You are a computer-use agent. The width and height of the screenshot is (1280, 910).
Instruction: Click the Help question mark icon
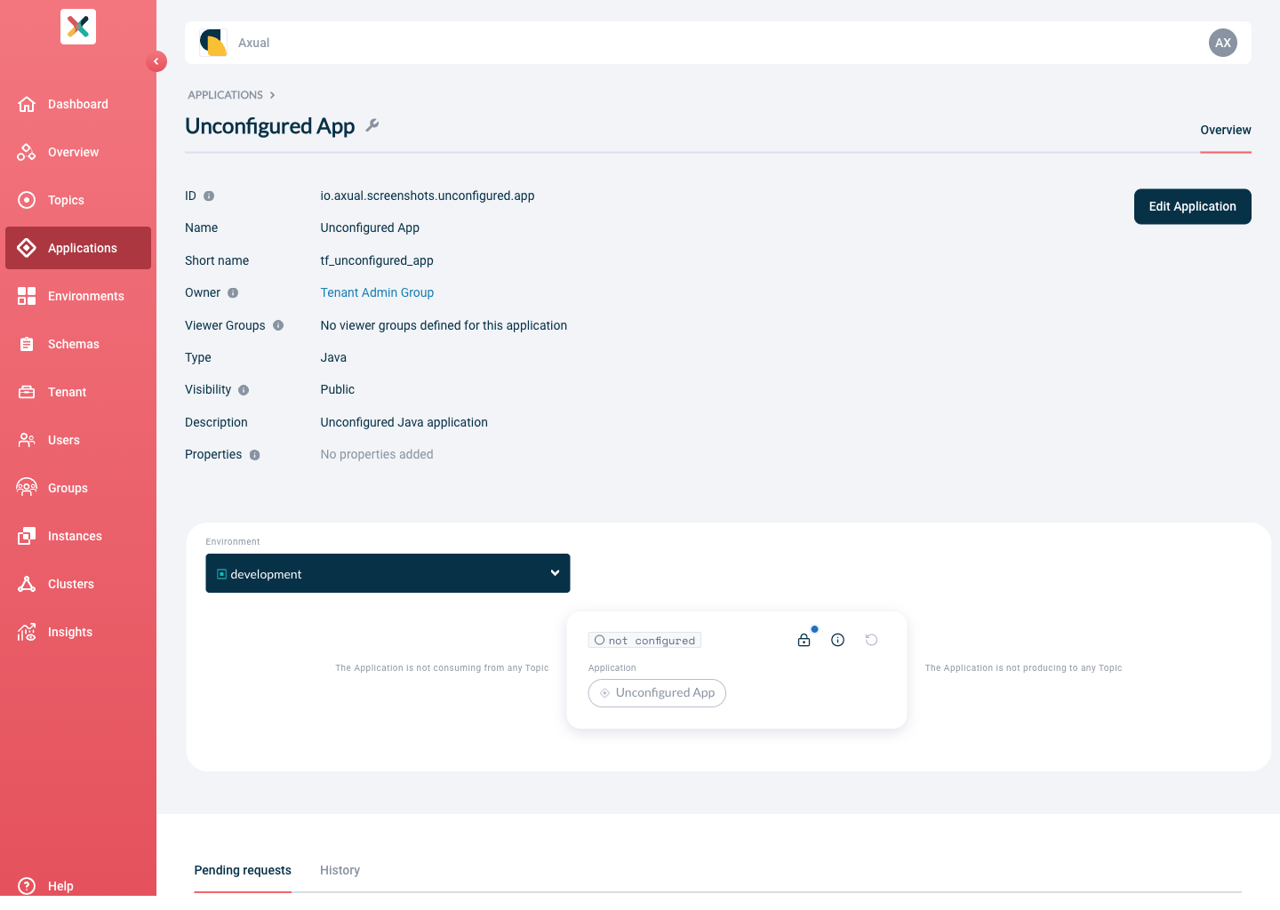tap(27, 886)
